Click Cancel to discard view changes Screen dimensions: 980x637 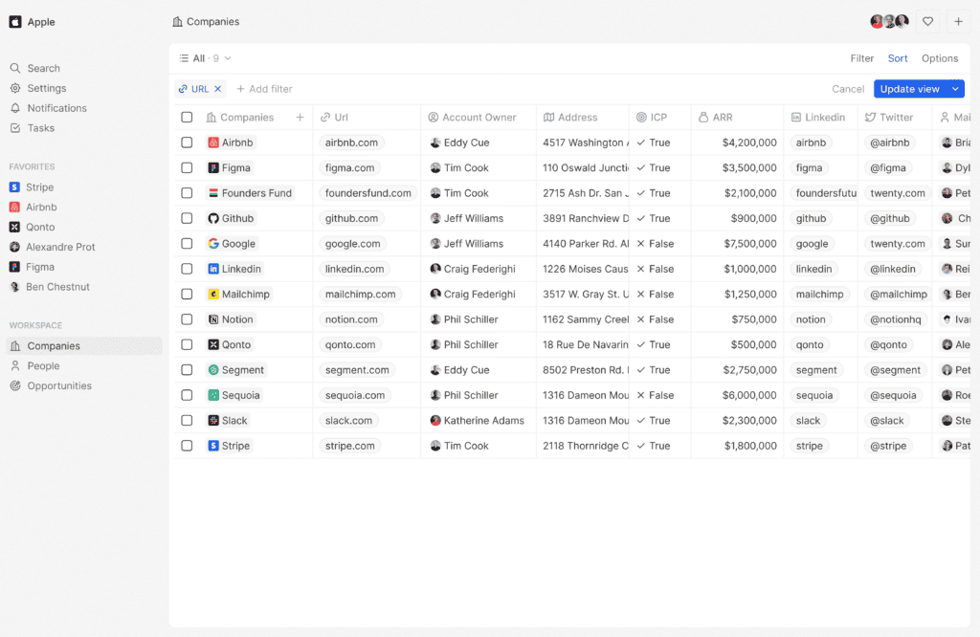point(848,88)
